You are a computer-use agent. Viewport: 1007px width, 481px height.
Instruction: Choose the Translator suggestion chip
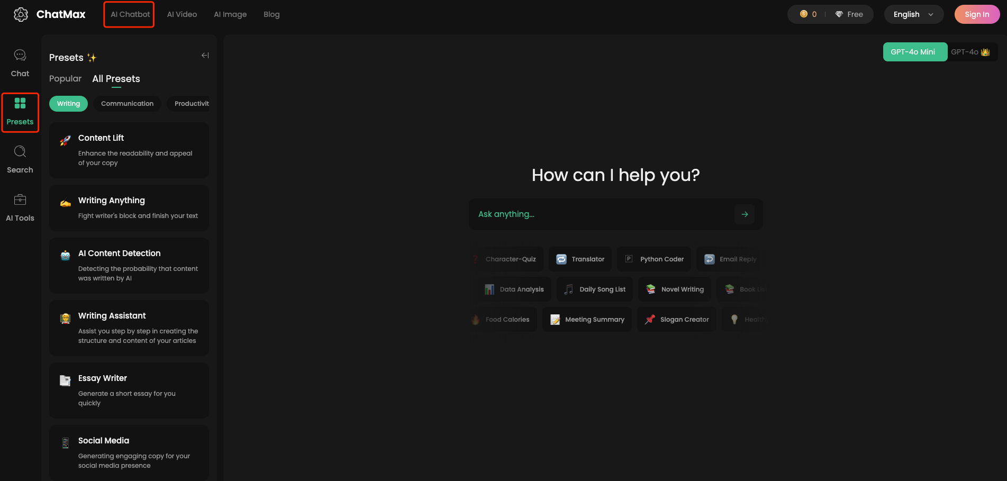point(580,259)
